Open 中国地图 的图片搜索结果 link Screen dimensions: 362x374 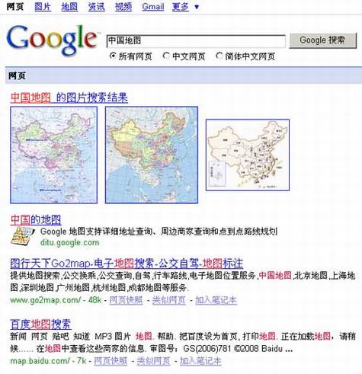pos(69,97)
